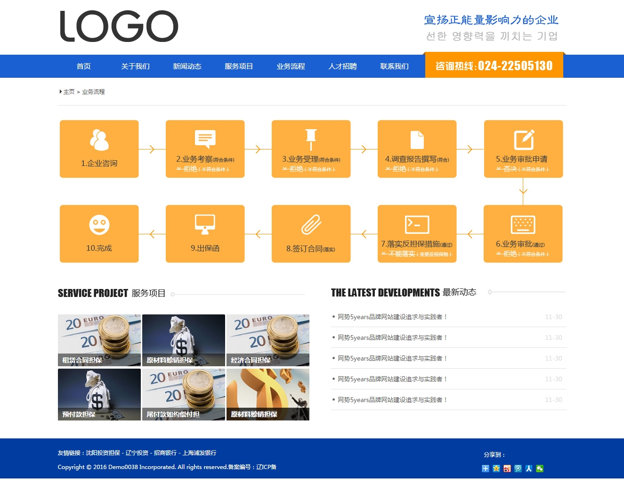Viewport: 624px width, 486px height.
Task: Open the 上海浦发银行 footer link
Action: pyautogui.click(x=199, y=453)
